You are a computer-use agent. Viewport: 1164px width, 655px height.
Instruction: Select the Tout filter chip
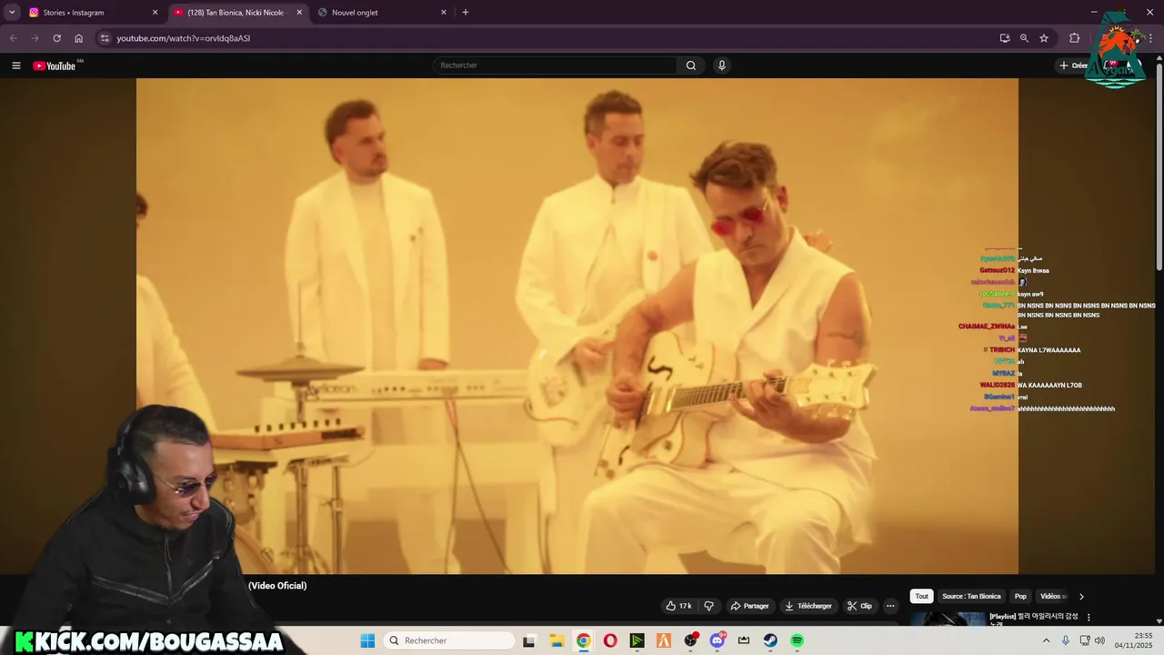point(921,597)
